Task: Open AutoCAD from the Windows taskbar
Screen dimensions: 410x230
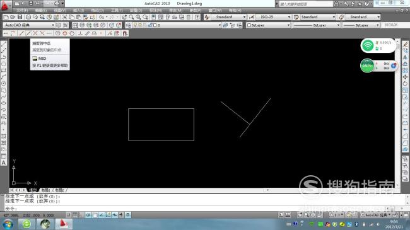Action: pyautogui.click(x=64, y=224)
